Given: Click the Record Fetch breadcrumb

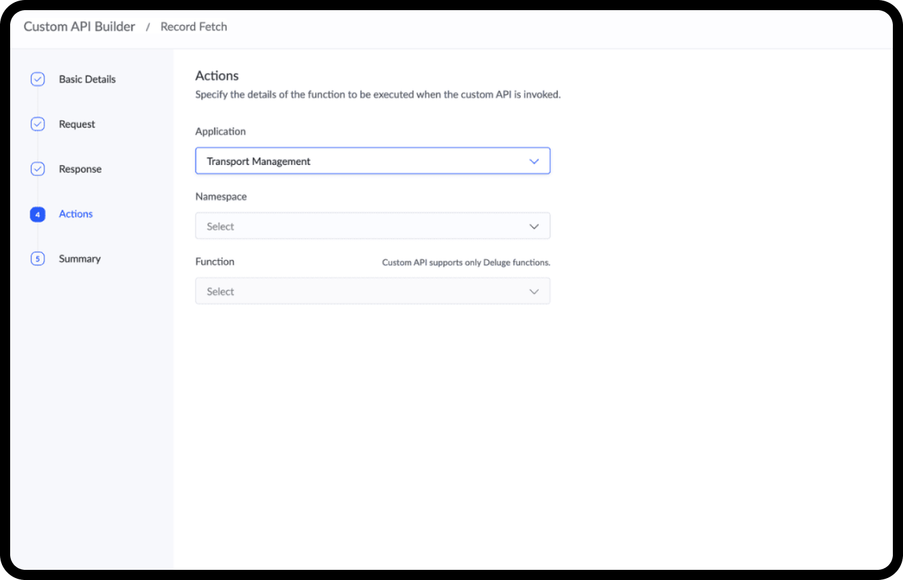Looking at the screenshot, I should click(x=194, y=27).
